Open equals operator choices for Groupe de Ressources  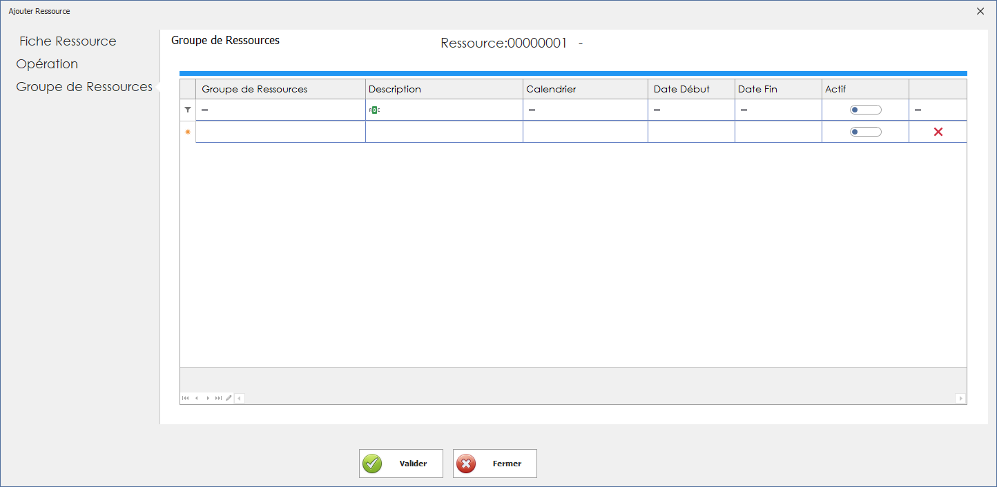[203, 109]
